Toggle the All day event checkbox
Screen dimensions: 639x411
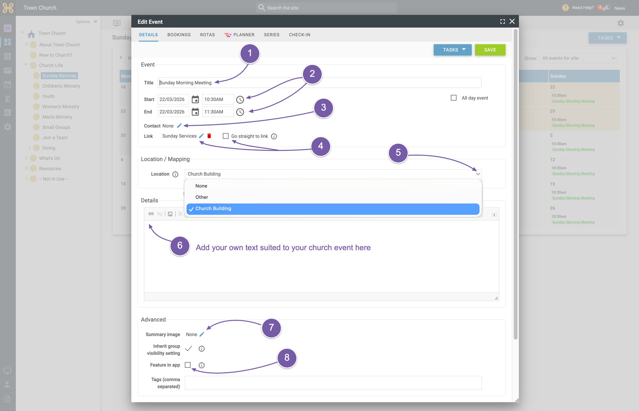coord(454,98)
